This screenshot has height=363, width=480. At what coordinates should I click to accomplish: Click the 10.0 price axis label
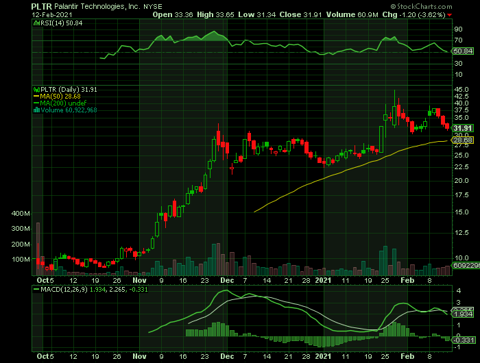pyautogui.click(x=461, y=258)
